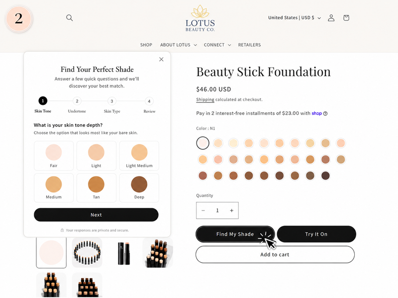The width and height of the screenshot is (398, 298).
Task: Expand the CONNECT menu
Action: (x=217, y=45)
